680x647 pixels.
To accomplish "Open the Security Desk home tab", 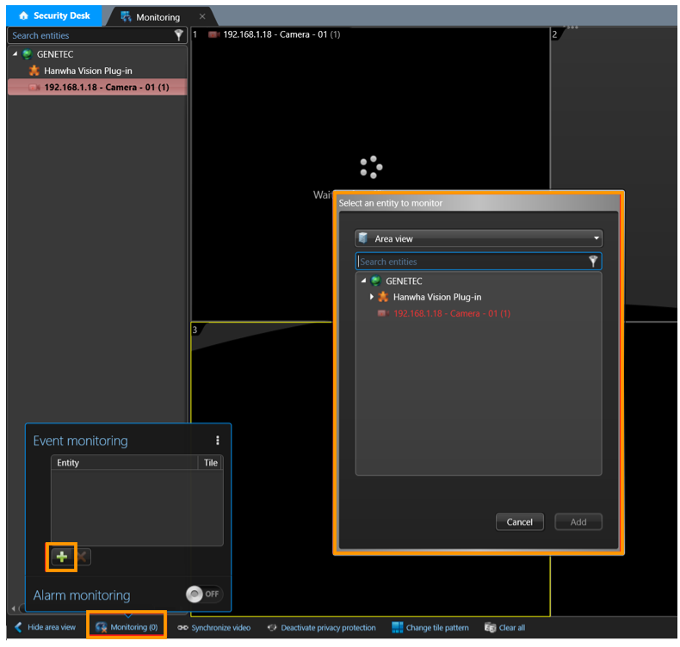I will click(x=54, y=16).
